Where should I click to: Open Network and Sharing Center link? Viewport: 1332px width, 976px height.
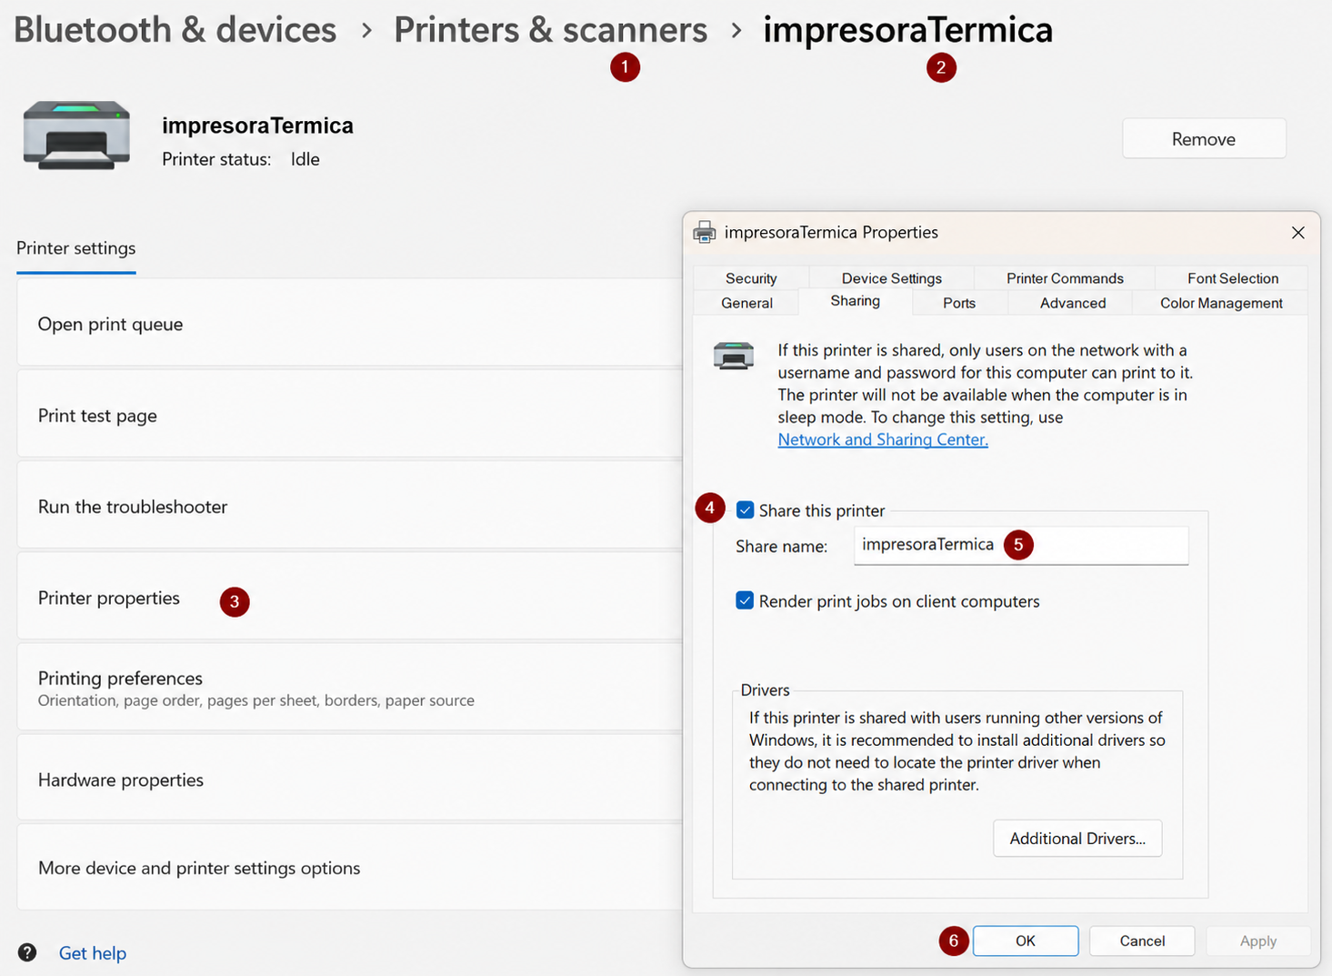[883, 439]
